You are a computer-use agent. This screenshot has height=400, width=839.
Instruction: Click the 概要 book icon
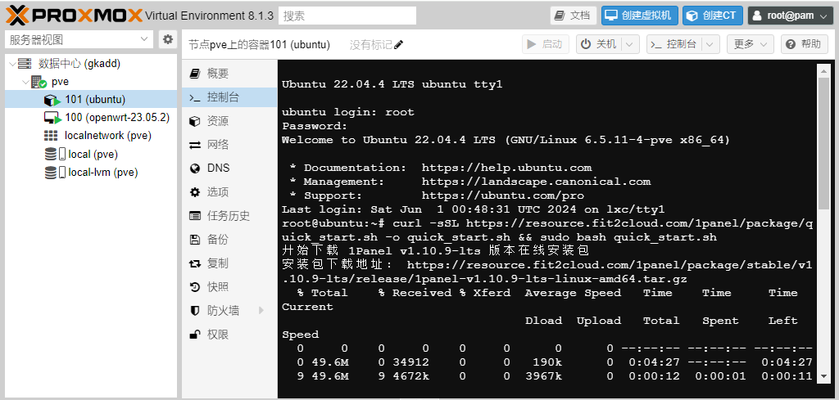pyautogui.click(x=195, y=74)
